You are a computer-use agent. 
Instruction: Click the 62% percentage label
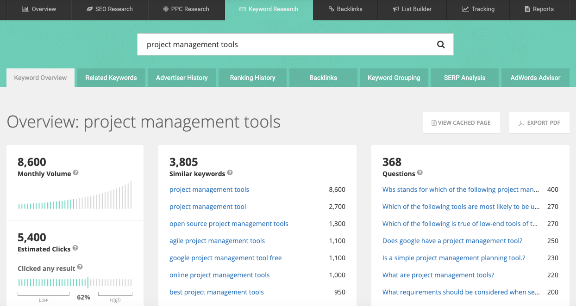coord(83,297)
